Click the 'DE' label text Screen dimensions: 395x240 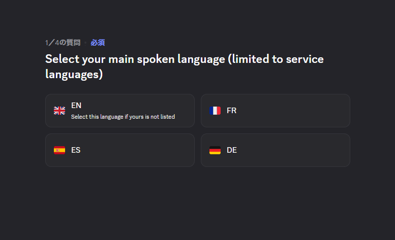pyautogui.click(x=232, y=150)
